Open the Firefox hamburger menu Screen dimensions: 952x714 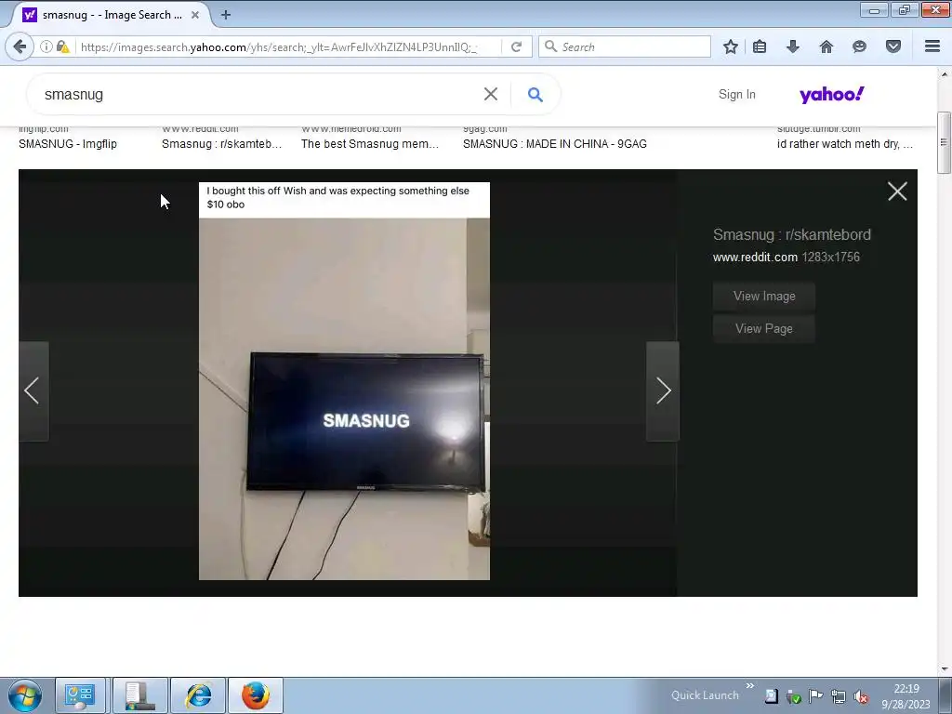click(932, 46)
